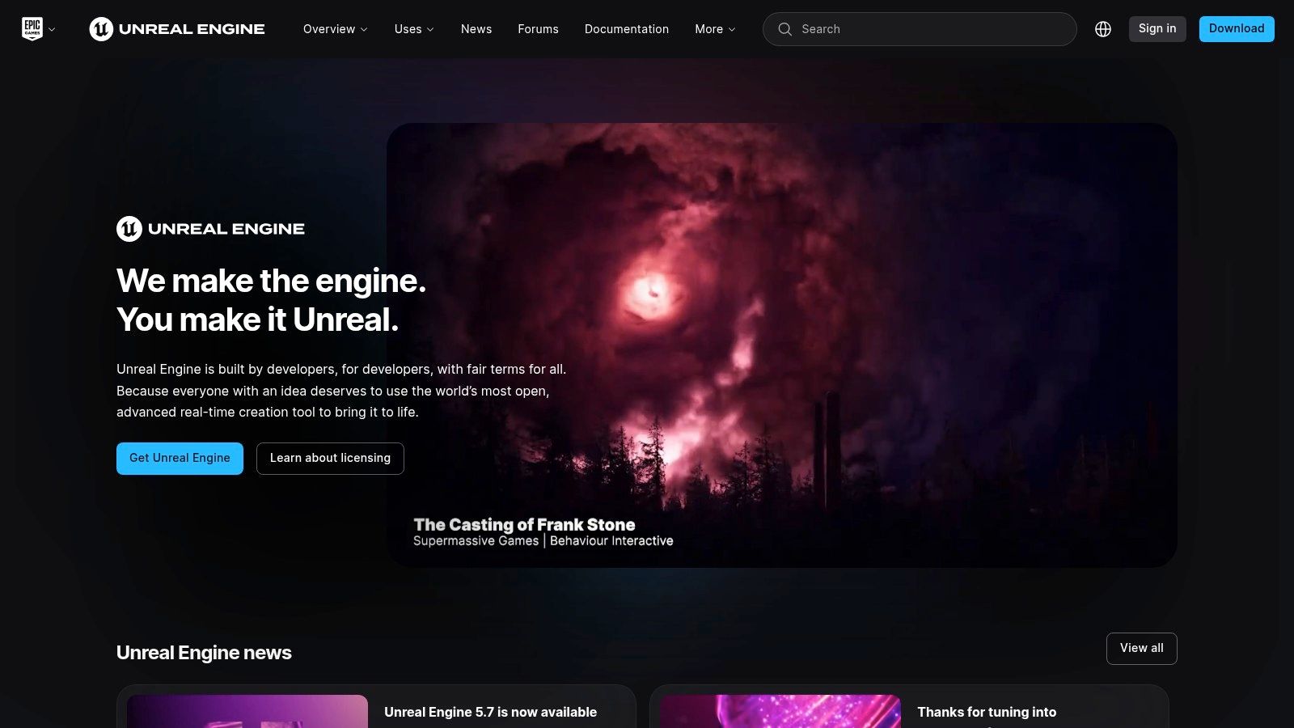Click the Unreal Engine logo in the navbar
The width and height of the screenshot is (1294, 728).
176,28
